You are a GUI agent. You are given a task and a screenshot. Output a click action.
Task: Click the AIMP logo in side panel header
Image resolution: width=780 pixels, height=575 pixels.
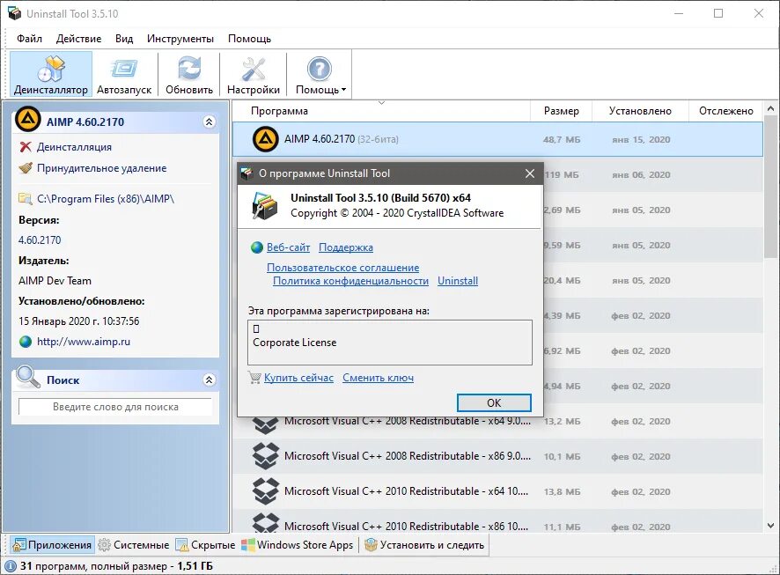tap(28, 120)
